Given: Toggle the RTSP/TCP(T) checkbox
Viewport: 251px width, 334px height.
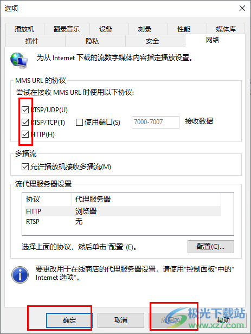Looking at the screenshot, I should point(25,123).
